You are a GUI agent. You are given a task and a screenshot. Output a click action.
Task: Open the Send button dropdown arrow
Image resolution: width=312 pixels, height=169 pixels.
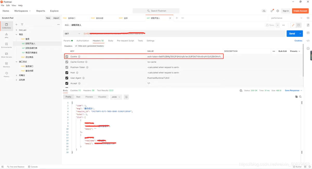(301, 33)
